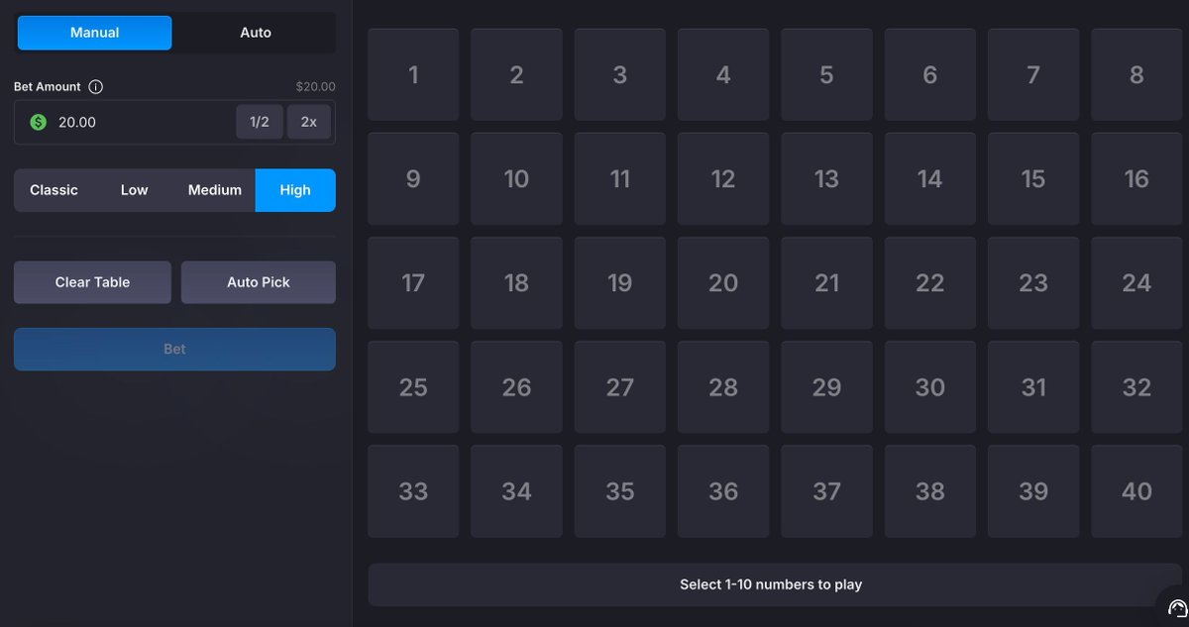Select the Classic risk level
1189x627 pixels.
(x=54, y=190)
